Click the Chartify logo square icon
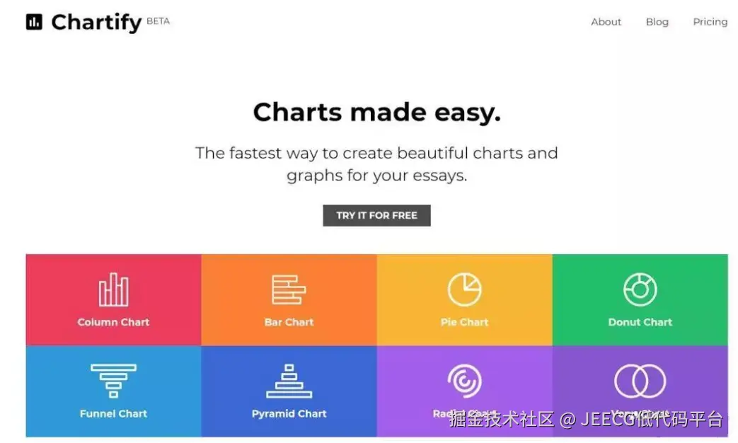This screenshot has width=738, height=443. coord(34,22)
